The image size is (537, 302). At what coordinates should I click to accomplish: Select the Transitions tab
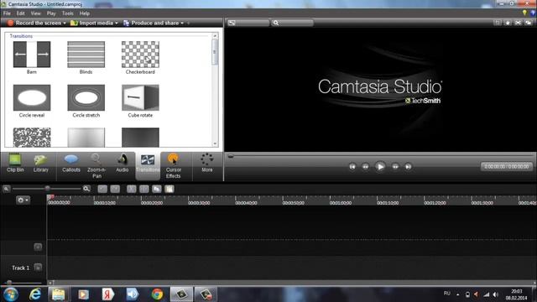coord(148,166)
